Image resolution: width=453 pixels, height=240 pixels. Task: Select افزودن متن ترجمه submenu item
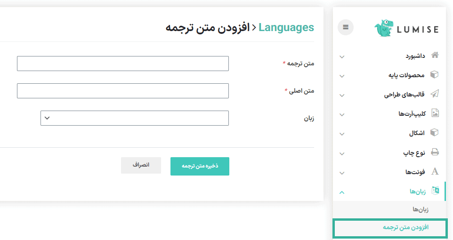(x=405, y=228)
